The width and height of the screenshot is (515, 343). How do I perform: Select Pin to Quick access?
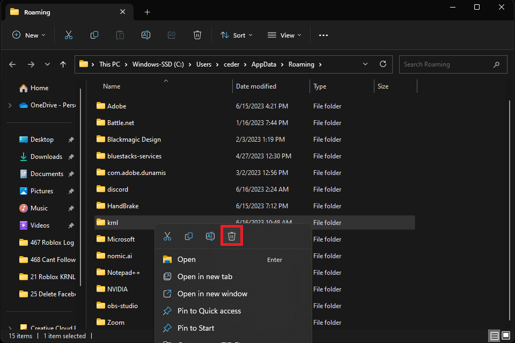coord(209,311)
